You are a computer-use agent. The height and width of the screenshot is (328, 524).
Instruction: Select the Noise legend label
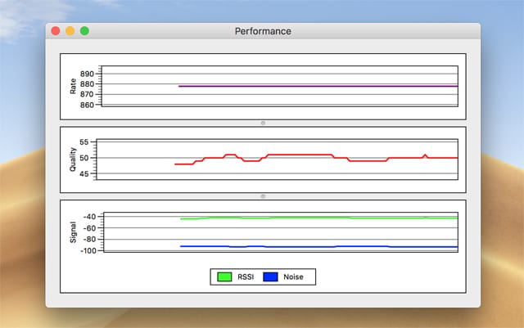(x=293, y=277)
